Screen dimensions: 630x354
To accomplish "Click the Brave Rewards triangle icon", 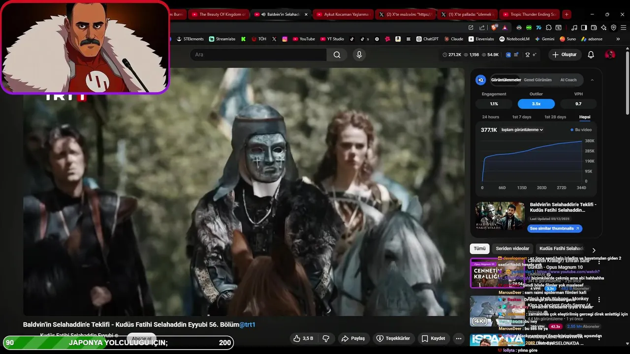I will [x=505, y=28].
